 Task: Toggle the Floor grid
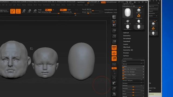tap(114, 53)
